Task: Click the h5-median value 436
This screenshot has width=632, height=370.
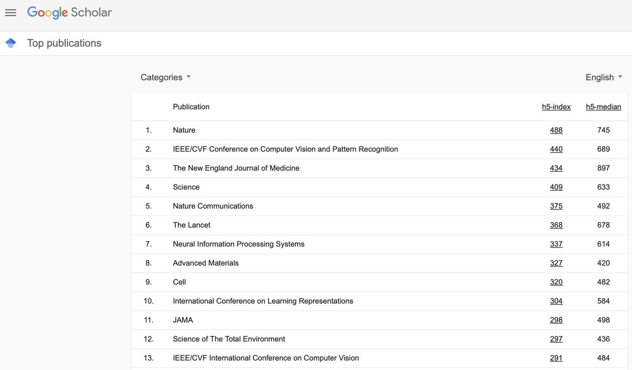Action: pyautogui.click(x=604, y=339)
